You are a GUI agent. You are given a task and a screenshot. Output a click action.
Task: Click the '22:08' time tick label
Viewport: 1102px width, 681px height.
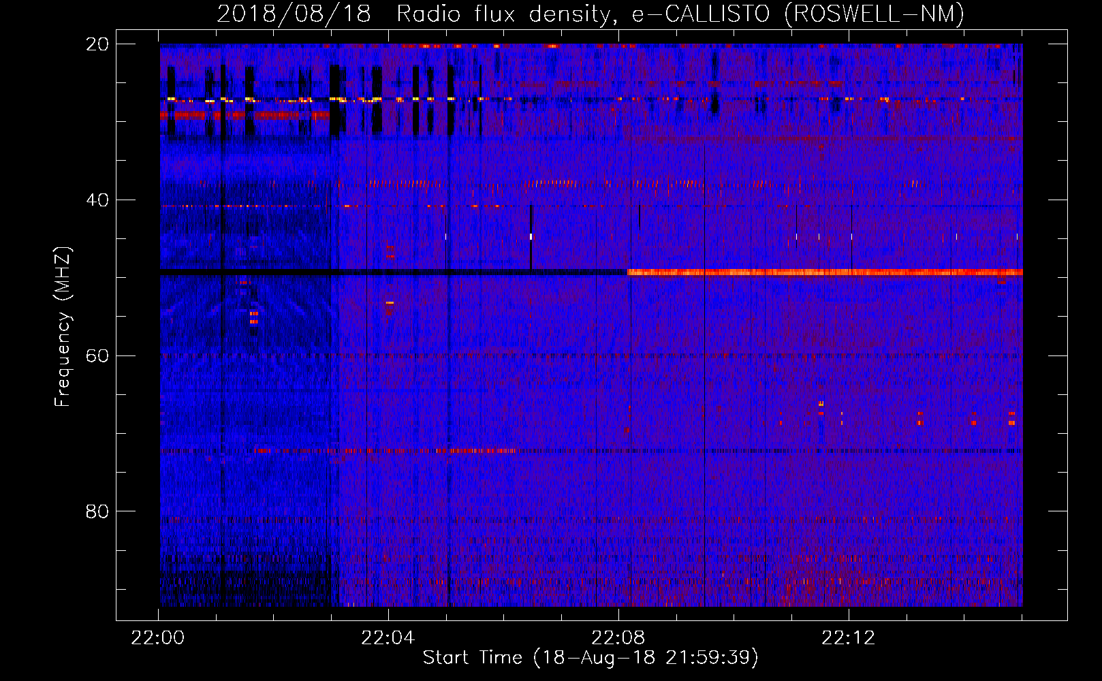(x=618, y=638)
